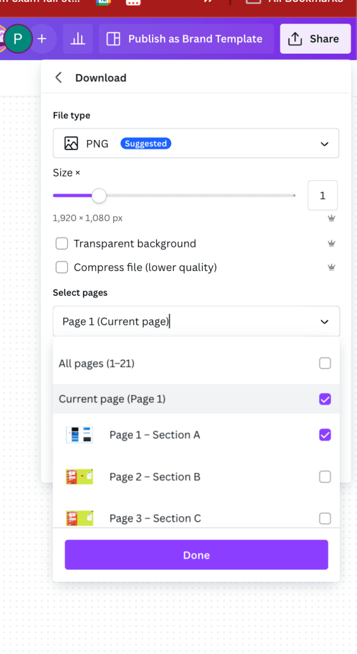Click the green P profile avatar
The height and width of the screenshot is (654, 357).
pyautogui.click(x=18, y=39)
